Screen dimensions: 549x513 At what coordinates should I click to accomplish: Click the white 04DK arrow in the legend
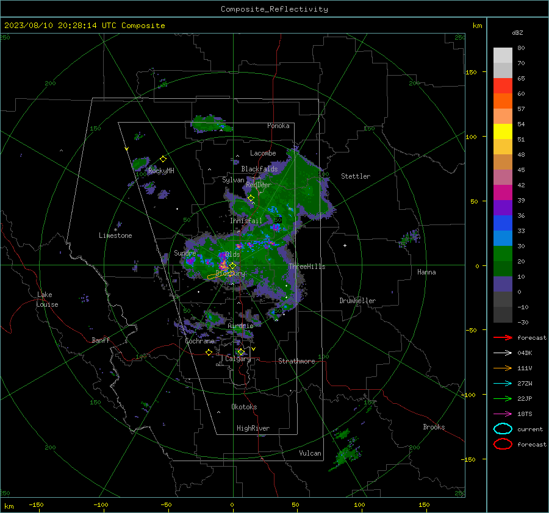[x=503, y=353]
